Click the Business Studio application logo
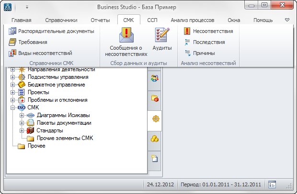Image resolution: width=297 pixels, height=194 pixels. pyautogui.click(x=8, y=7)
